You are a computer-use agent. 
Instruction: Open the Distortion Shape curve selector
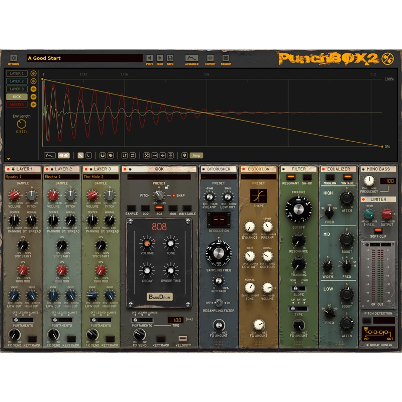258,196
